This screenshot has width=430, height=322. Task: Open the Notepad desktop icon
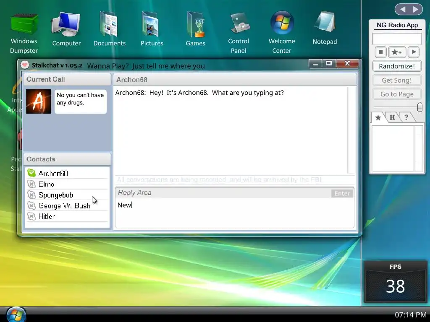tap(325, 29)
